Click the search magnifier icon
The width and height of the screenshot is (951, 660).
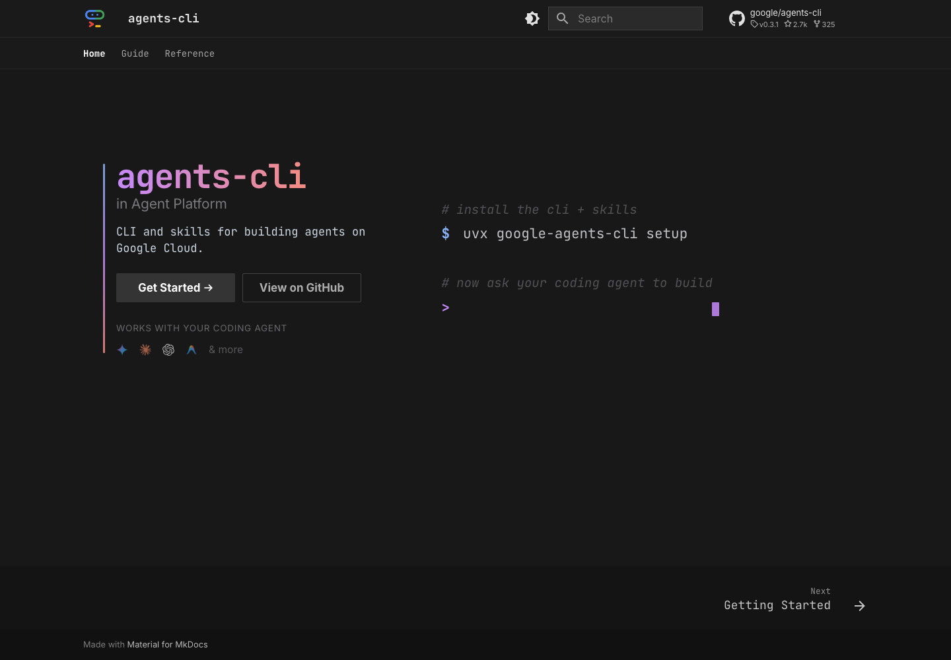563,18
